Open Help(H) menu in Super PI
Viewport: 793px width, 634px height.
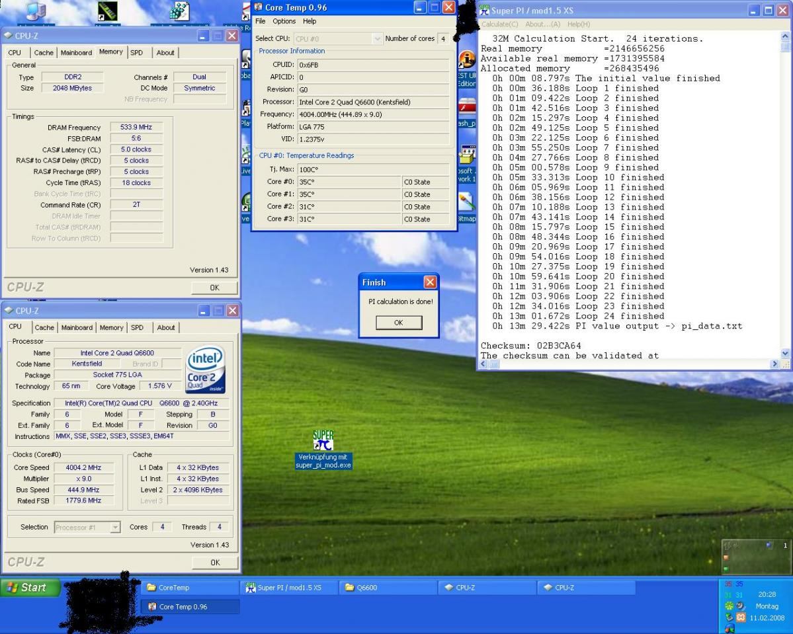[x=579, y=24]
